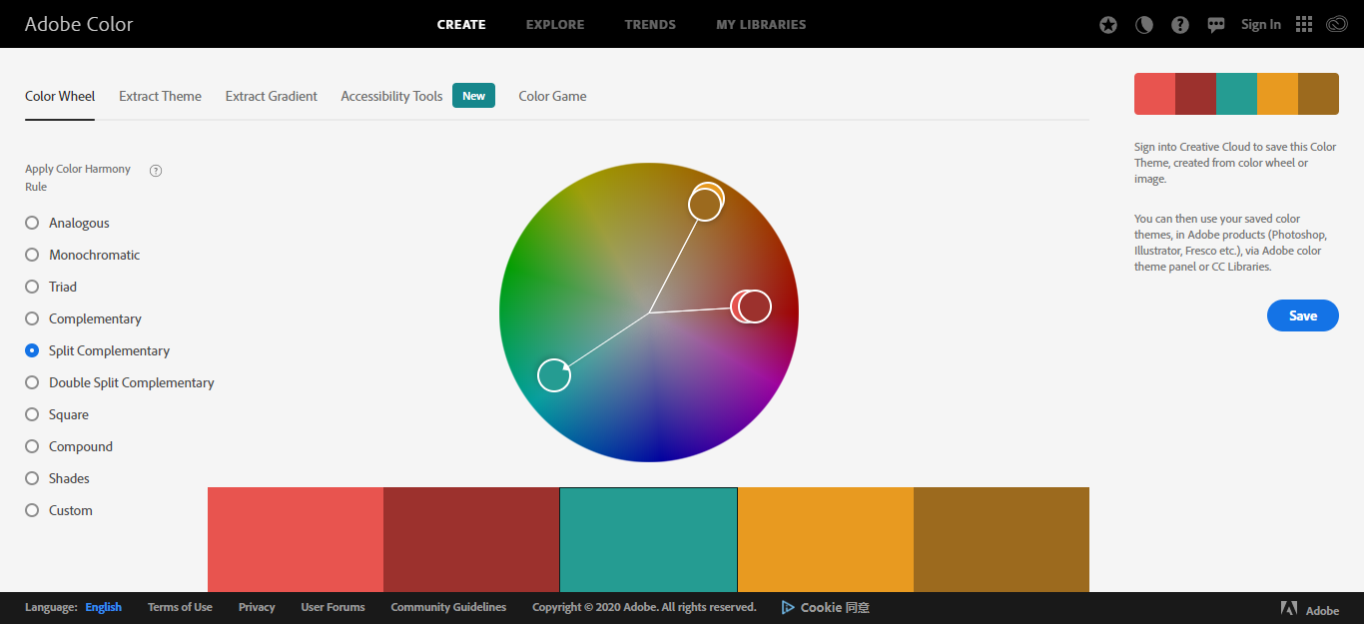Open the feedback chat bubble icon

1215,24
